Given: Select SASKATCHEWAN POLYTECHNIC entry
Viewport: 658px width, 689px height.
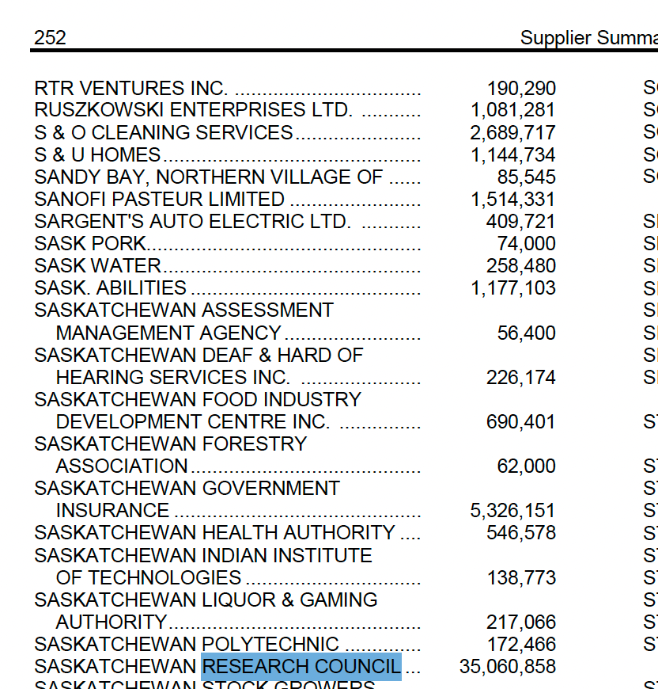Looking at the screenshot, I should [x=187, y=644].
